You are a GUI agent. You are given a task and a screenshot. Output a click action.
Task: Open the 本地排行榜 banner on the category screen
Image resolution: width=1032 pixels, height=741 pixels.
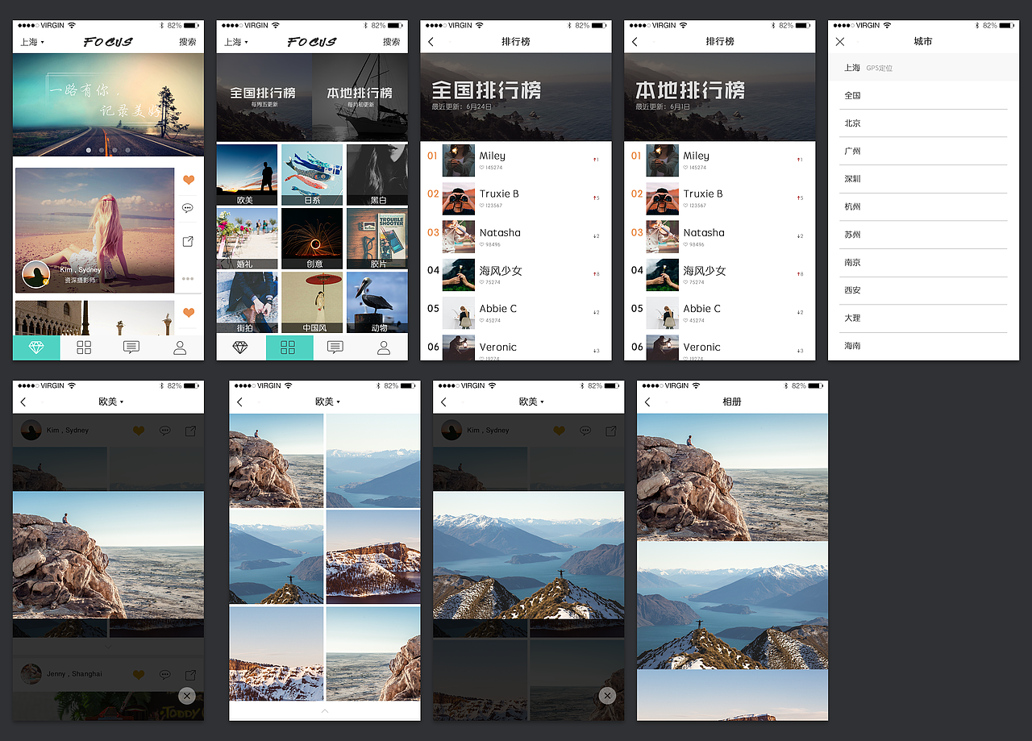click(360, 97)
